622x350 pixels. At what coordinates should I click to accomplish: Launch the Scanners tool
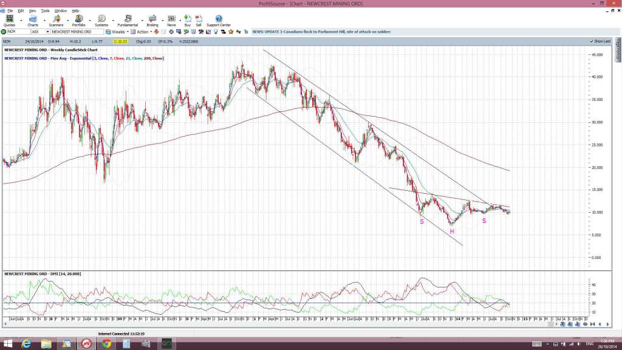tap(56, 21)
